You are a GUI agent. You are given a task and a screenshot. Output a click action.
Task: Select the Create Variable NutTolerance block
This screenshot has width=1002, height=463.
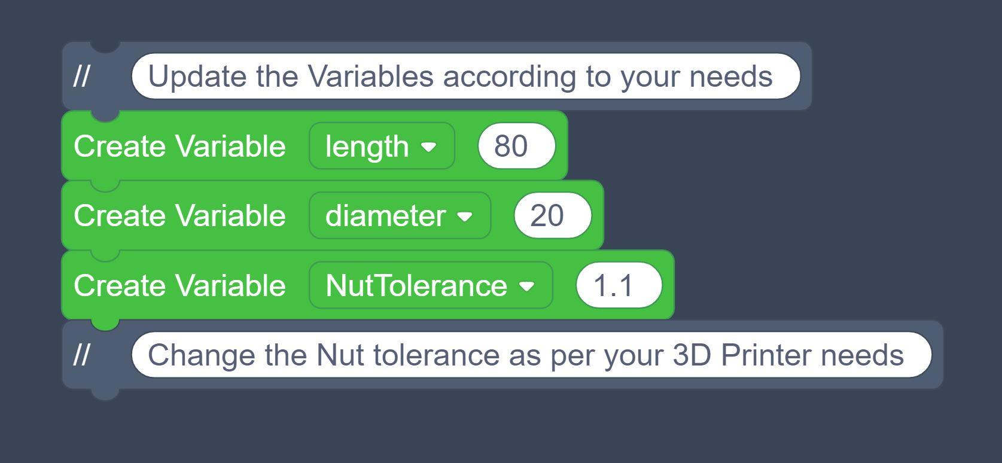click(x=179, y=285)
